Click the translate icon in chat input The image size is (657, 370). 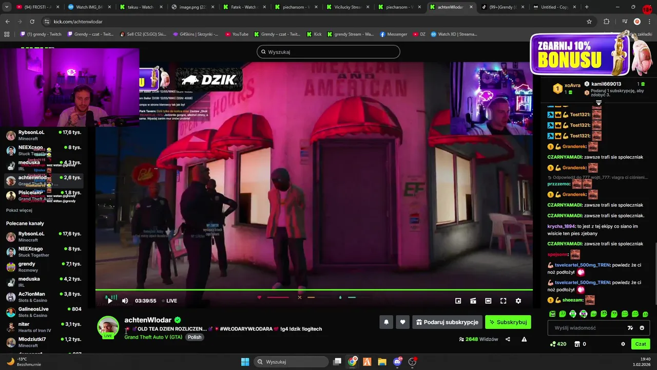click(630, 328)
